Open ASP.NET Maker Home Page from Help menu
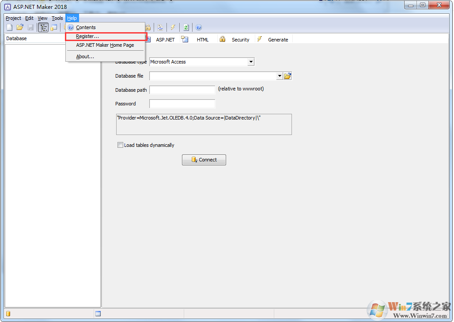The width and height of the screenshot is (454, 322). coord(105,45)
